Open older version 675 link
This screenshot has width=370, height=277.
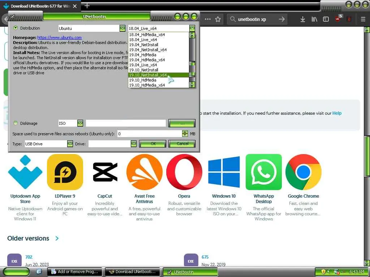tap(205, 257)
